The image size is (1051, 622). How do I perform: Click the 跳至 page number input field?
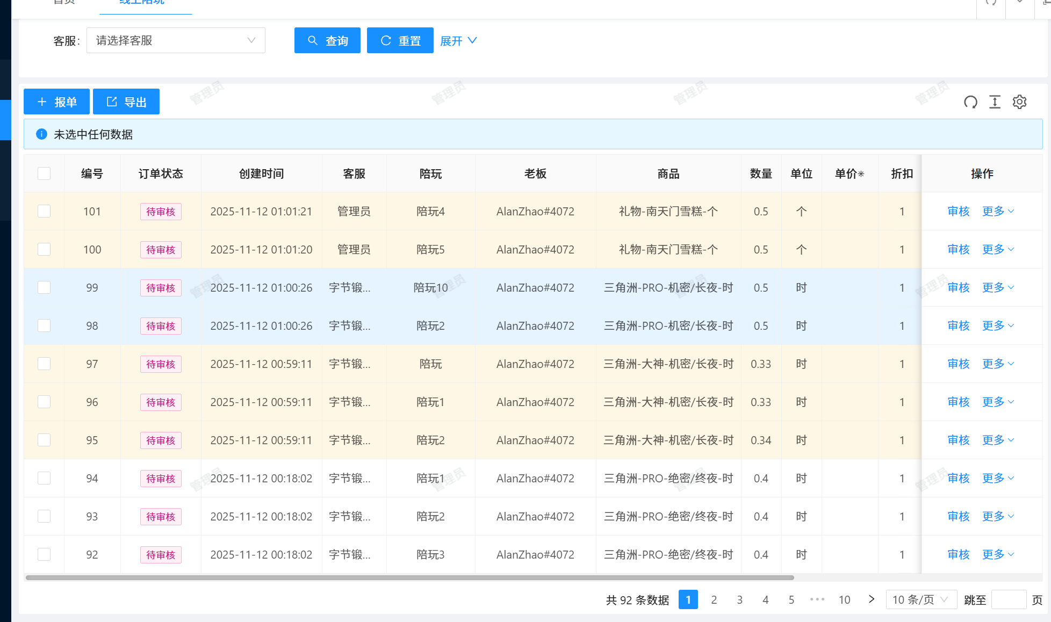pos(1009,599)
